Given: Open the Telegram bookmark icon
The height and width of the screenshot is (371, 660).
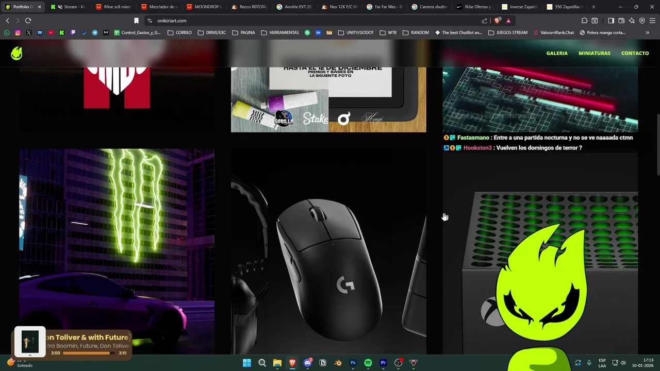Looking at the screenshot, I should click(x=95, y=32).
